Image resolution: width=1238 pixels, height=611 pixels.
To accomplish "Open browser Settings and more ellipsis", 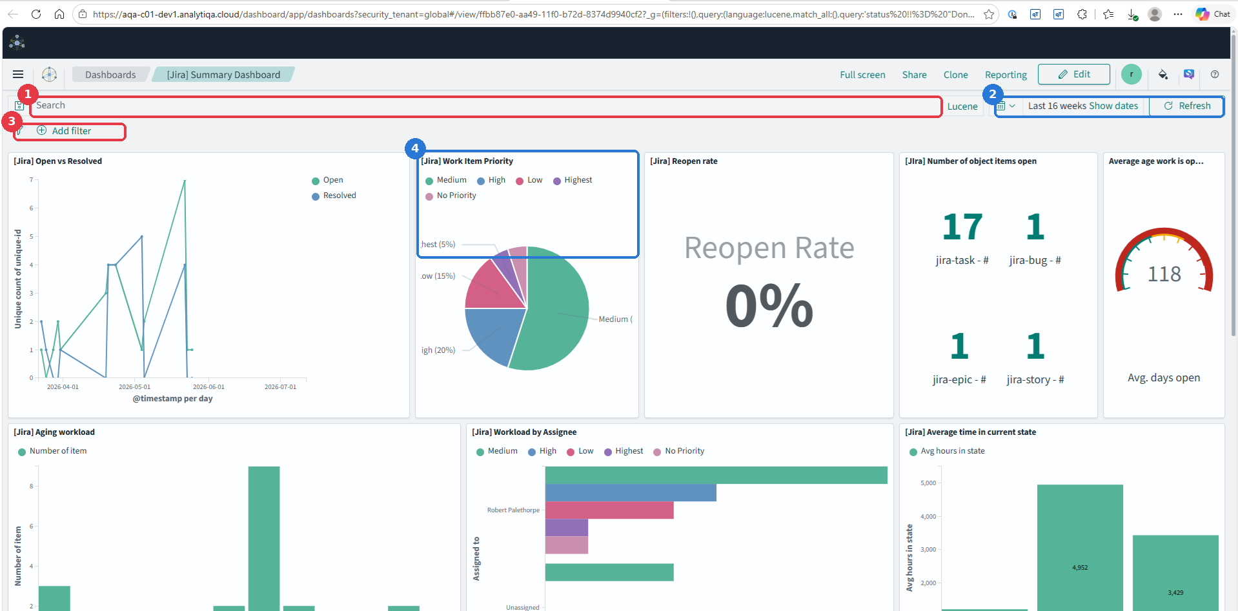I will pos(1178,14).
